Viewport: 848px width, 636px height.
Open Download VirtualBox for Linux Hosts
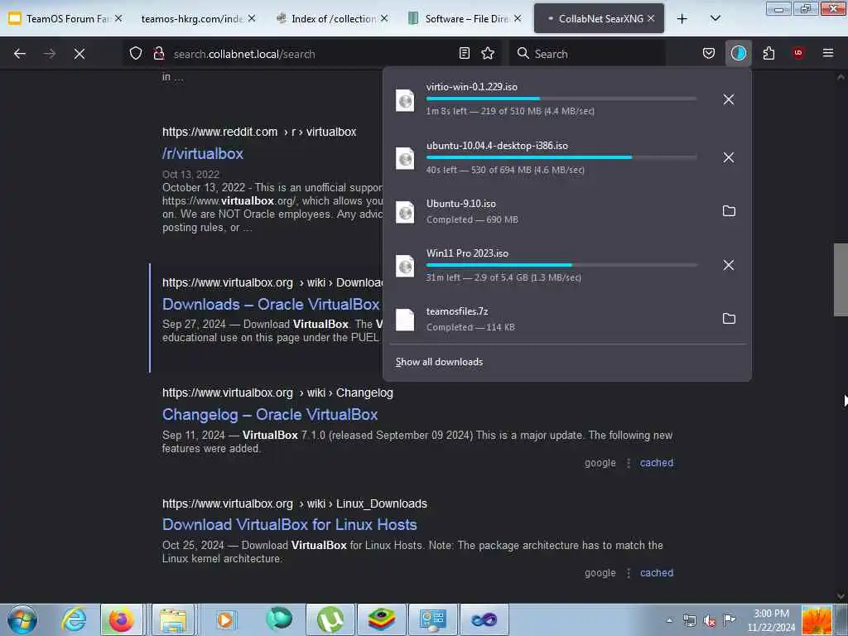pyautogui.click(x=289, y=524)
